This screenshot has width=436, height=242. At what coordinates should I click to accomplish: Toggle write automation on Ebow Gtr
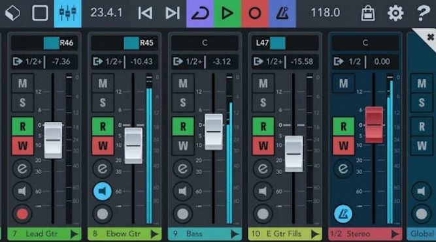[103, 145]
